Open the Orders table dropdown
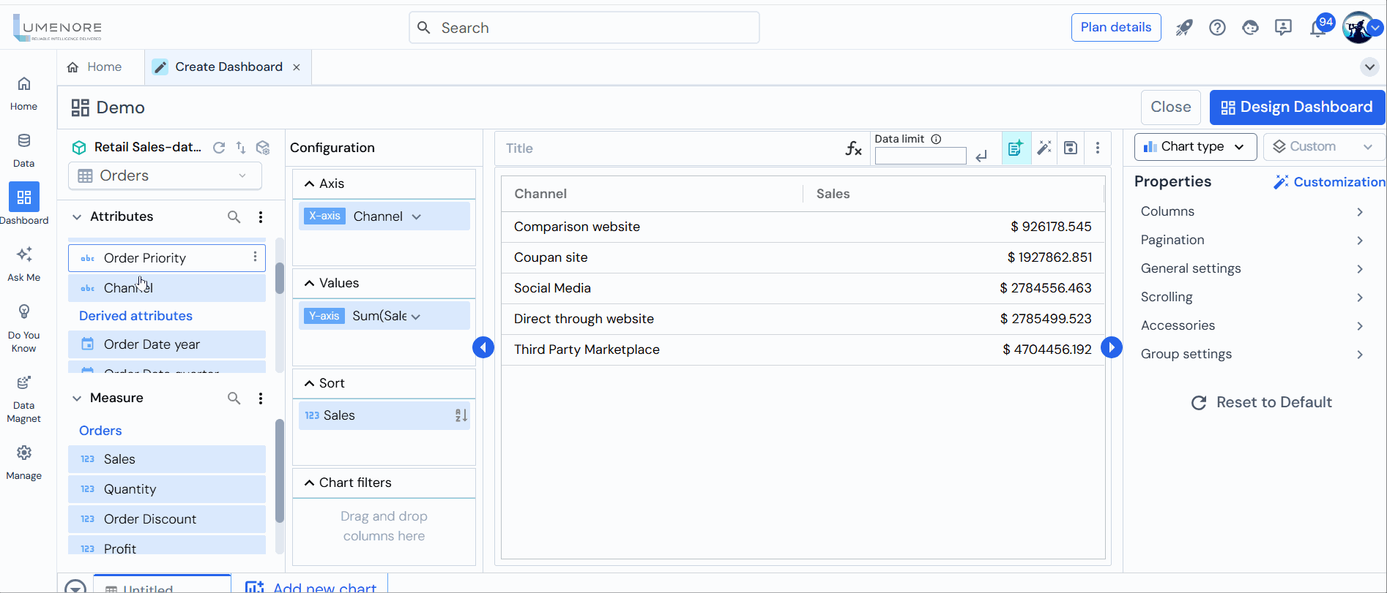 (x=165, y=175)
